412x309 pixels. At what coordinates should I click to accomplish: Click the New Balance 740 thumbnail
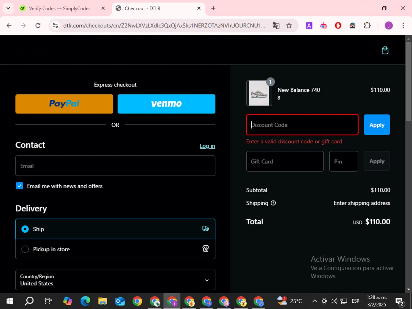point(259,93)
